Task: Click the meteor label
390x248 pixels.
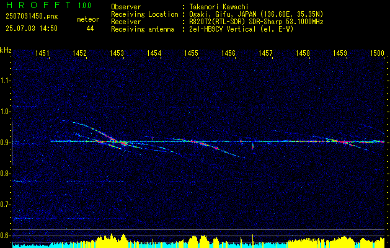Action: point(88,19)
